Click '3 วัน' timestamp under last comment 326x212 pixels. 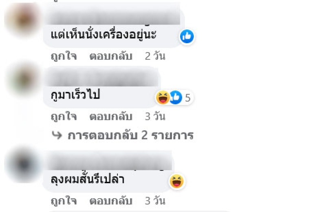point(155,201)
